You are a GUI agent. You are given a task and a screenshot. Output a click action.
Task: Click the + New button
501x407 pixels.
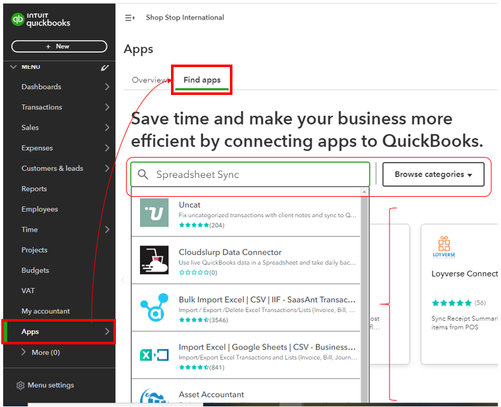tap(59, 47)
